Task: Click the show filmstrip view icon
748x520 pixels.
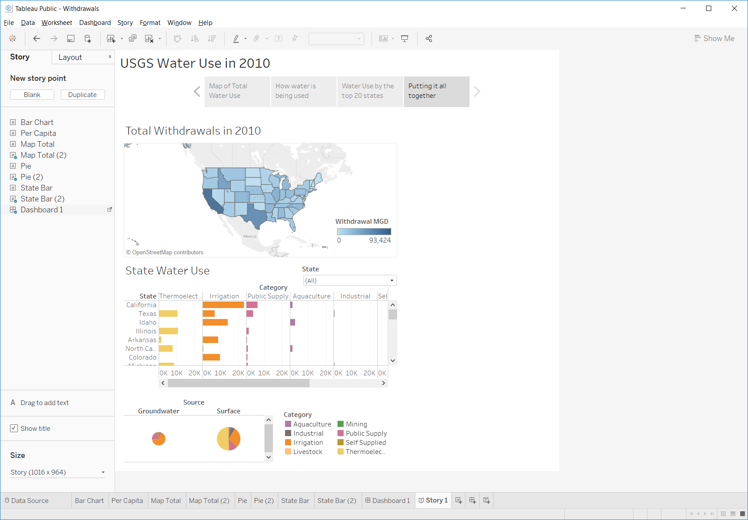Action: 733,513
